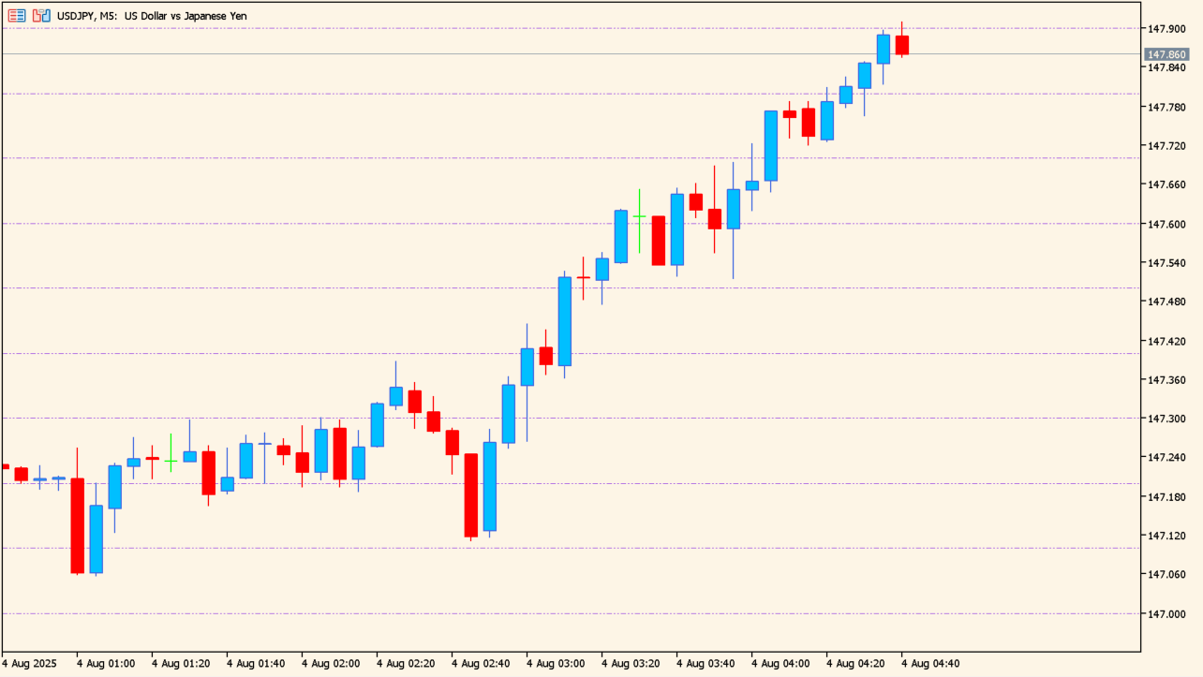Click the 4 Aug 04:40 time label
The image size is (1203, 677).
[932, 662]
